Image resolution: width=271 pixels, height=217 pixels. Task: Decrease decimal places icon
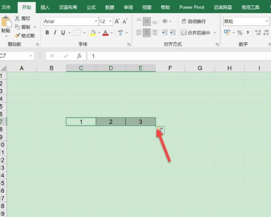click(x=266, y=33)
